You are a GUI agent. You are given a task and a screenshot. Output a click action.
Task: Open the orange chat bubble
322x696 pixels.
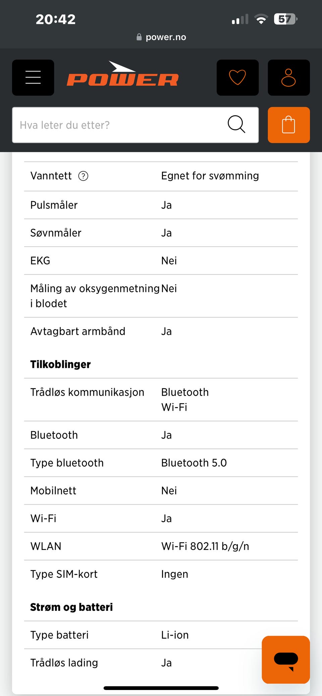pyautogui.click(x=286, y=659)
